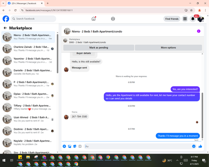Open the GIF picker icon
This screenshot has height=167, width=209.
(80, 146)
